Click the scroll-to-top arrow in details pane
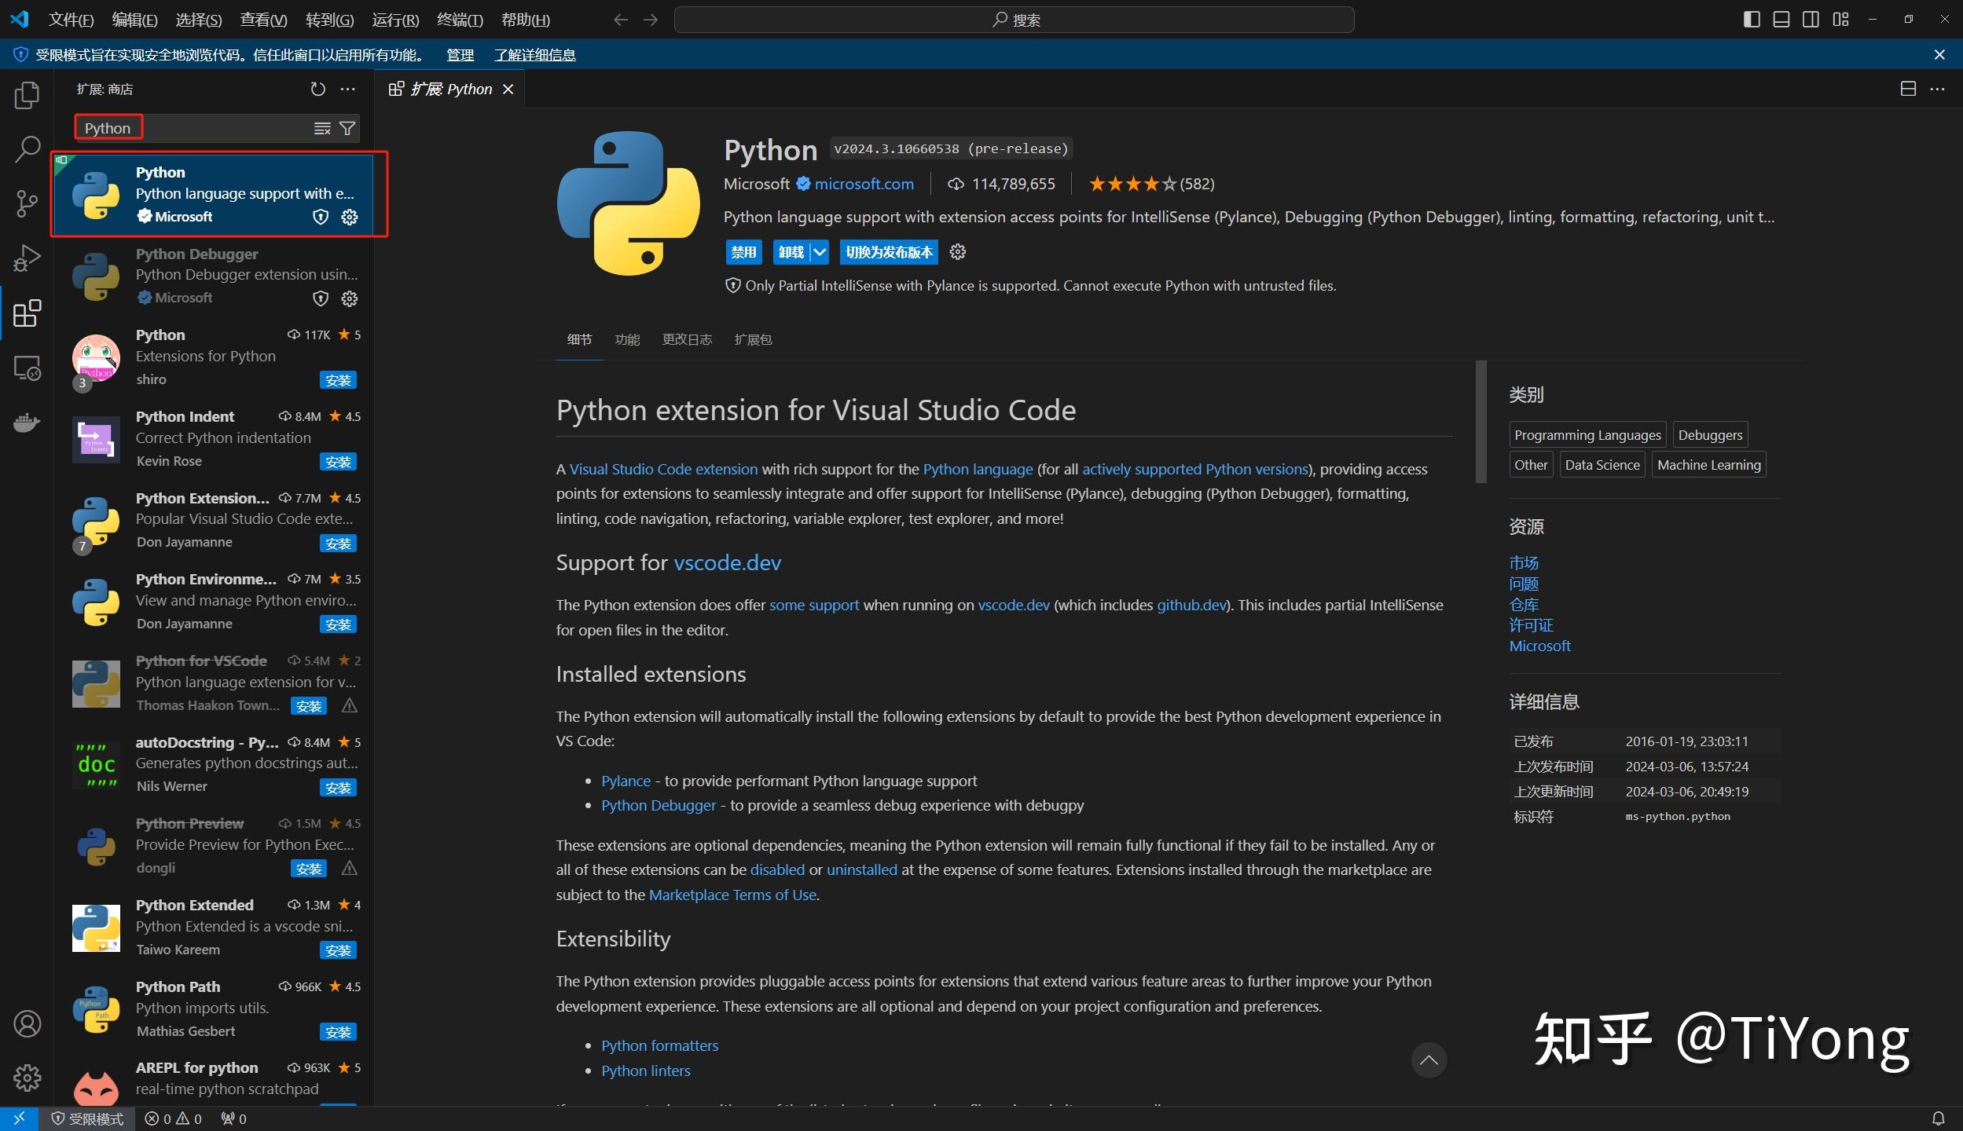The image size is (1963, 1131). (1428, 1060)
